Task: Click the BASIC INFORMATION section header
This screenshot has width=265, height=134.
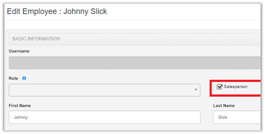Action: pyautogui.click(x=36, y=39)
